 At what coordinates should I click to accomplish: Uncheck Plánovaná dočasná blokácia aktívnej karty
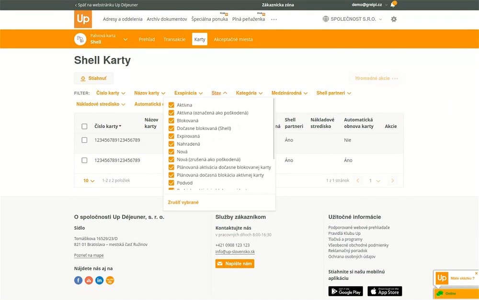[x=171, y=175]
